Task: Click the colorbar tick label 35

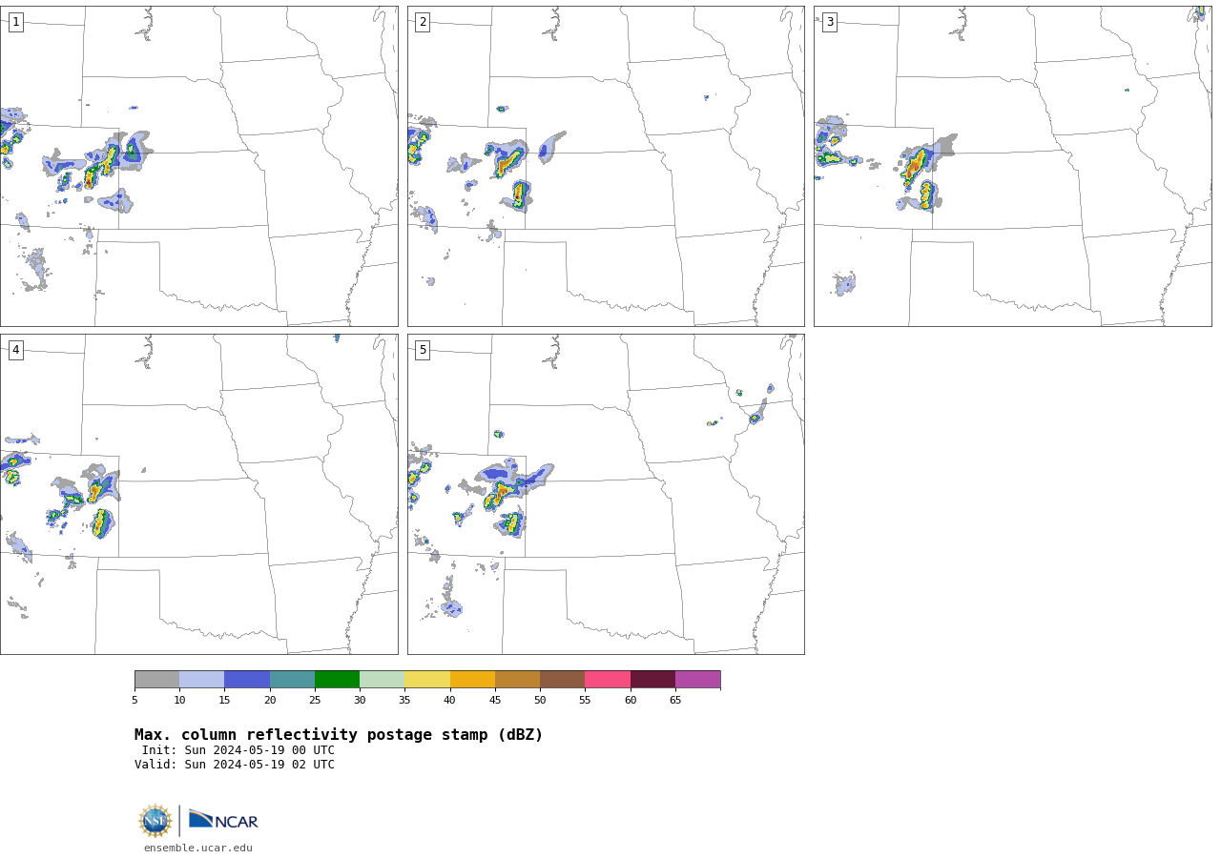Action: point(404,701)
